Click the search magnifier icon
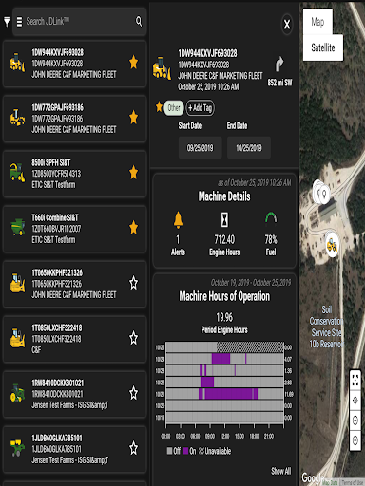The image size is (365, 486). click(139, 21)
